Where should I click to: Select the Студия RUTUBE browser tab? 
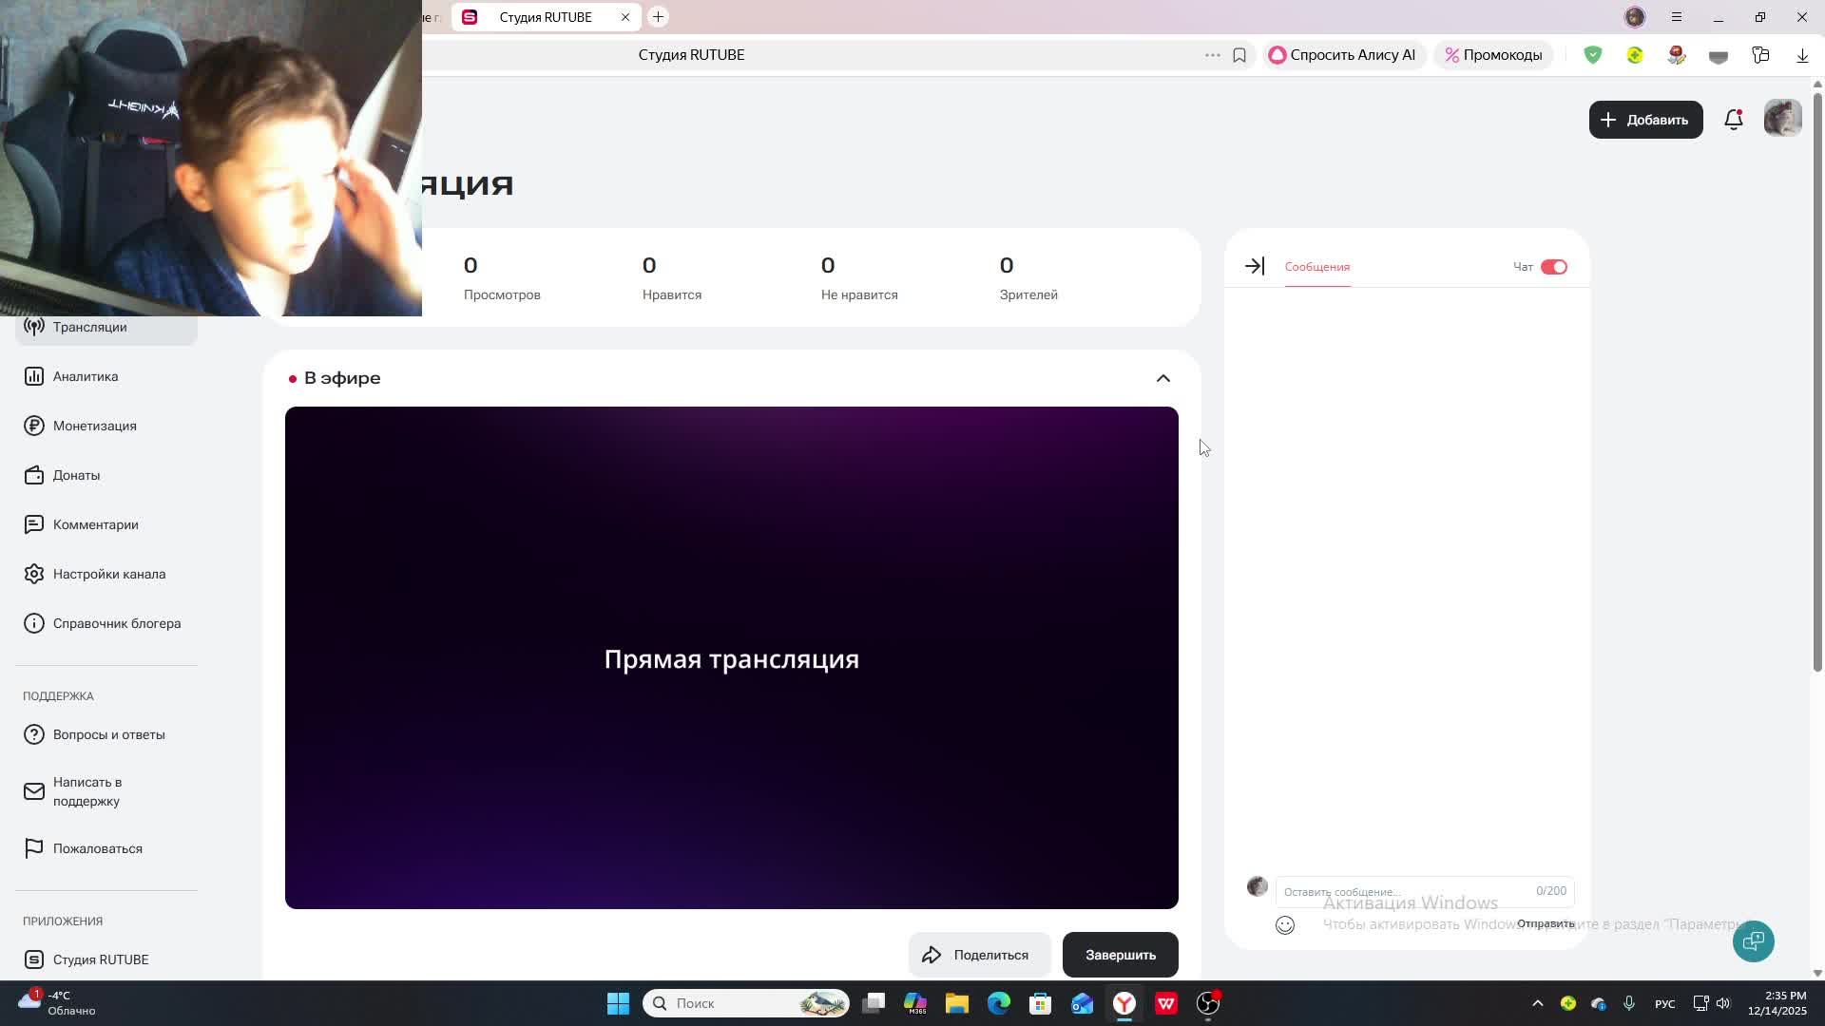546,17
